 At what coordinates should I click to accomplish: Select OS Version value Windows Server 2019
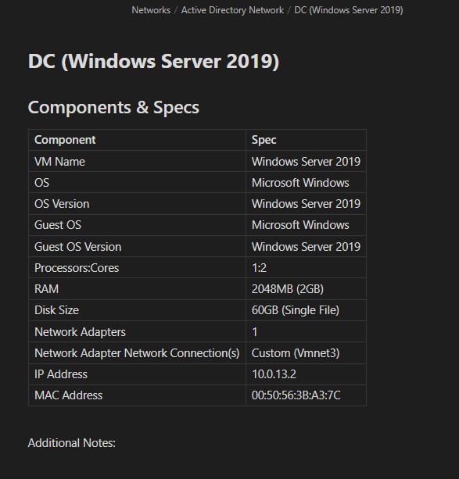[306, 204]
